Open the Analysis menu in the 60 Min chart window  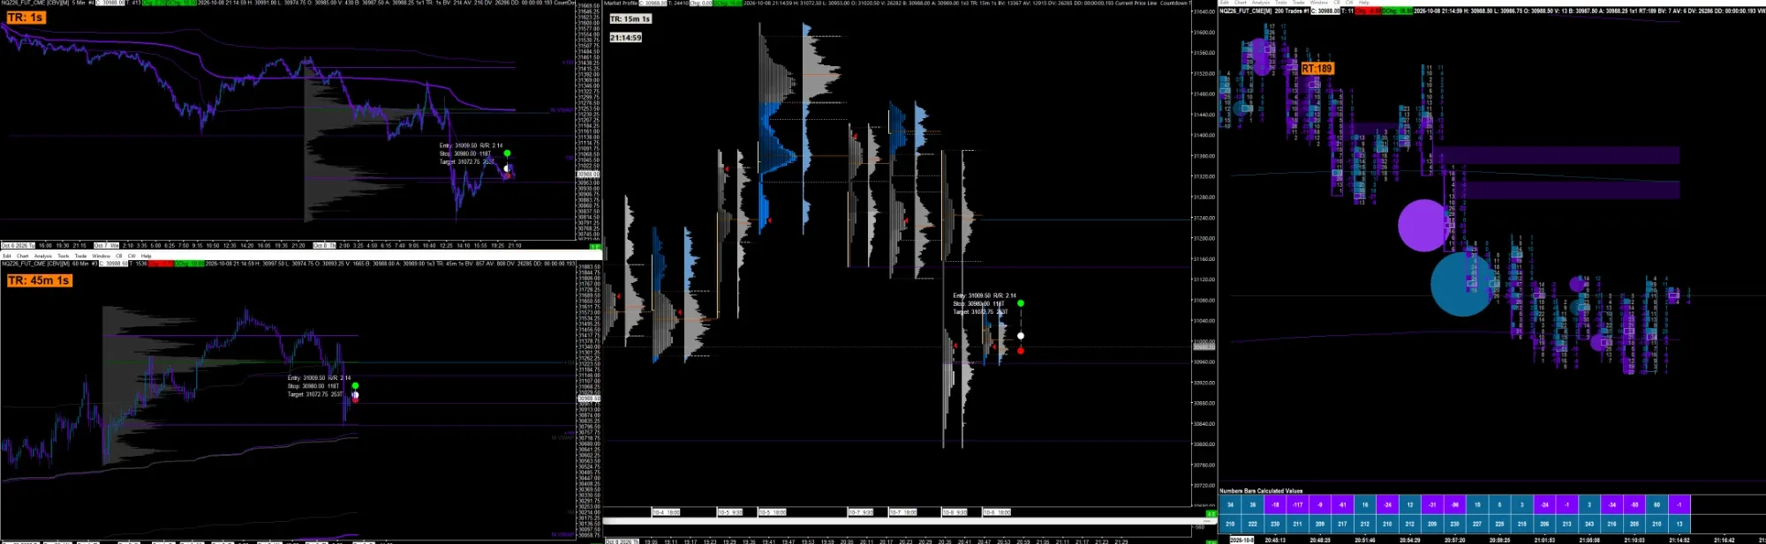pyautogui.click(x=43, y=256)
